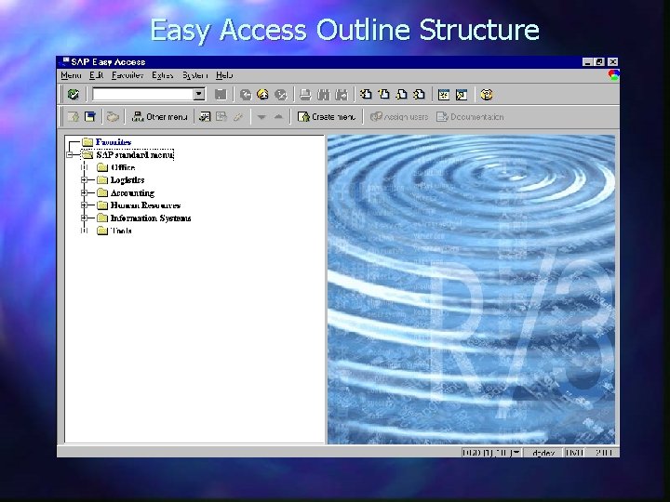Click the R/3 water ripple image
The height and width of the screenshot is (502, 670).
(471, 289)
